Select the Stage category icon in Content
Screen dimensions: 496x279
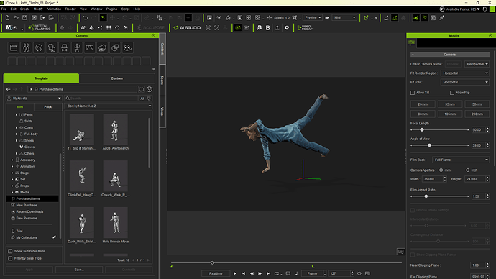[90, 47]
